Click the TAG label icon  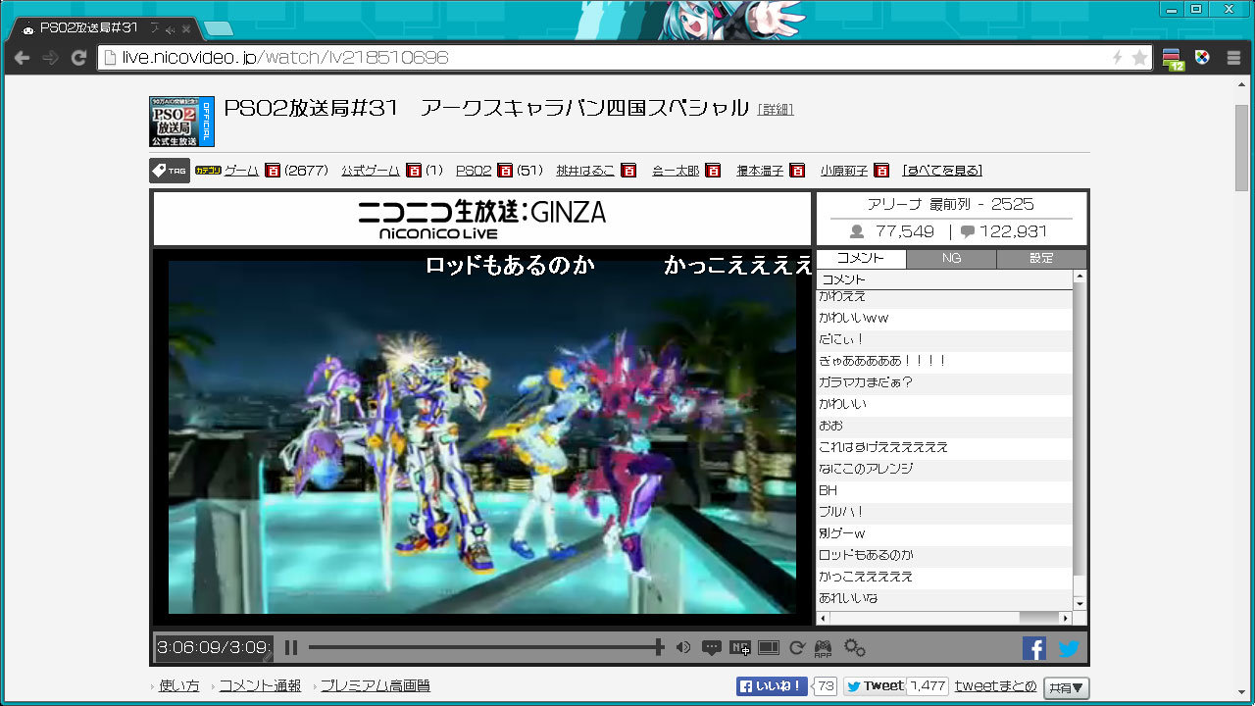coord(170,171)
